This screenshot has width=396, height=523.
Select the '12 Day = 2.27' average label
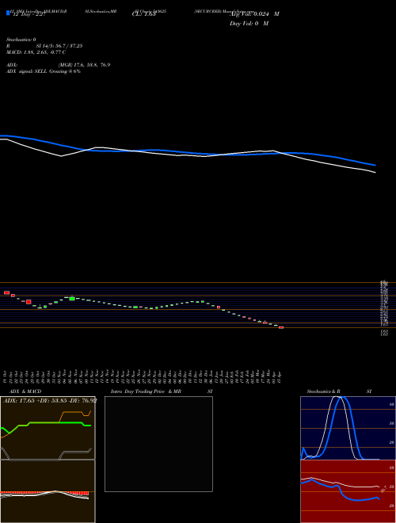29,14
